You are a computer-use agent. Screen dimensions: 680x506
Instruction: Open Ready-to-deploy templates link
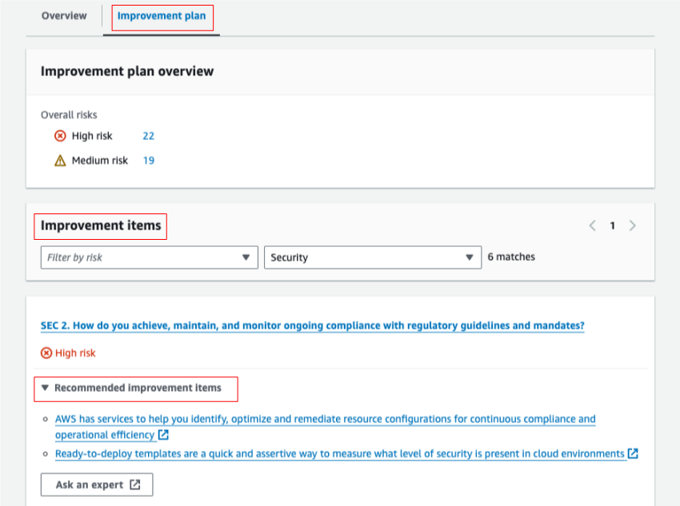coord(339,454)
